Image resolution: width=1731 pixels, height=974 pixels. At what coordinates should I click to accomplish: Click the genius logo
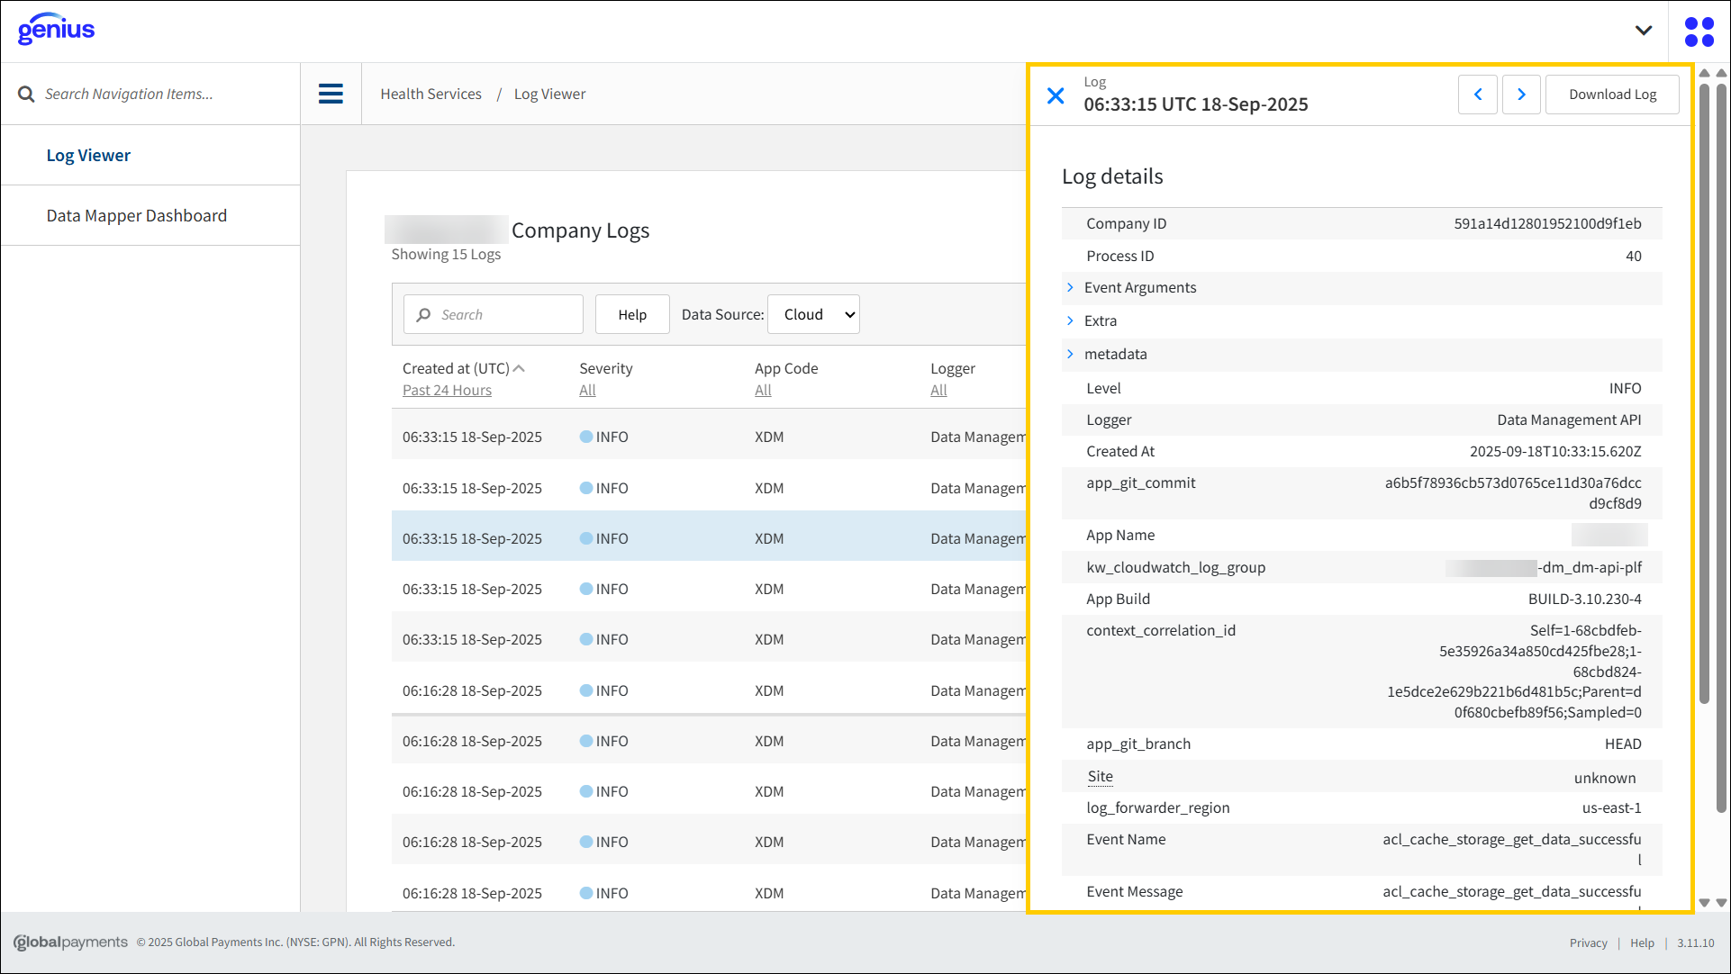coord(56,29)
